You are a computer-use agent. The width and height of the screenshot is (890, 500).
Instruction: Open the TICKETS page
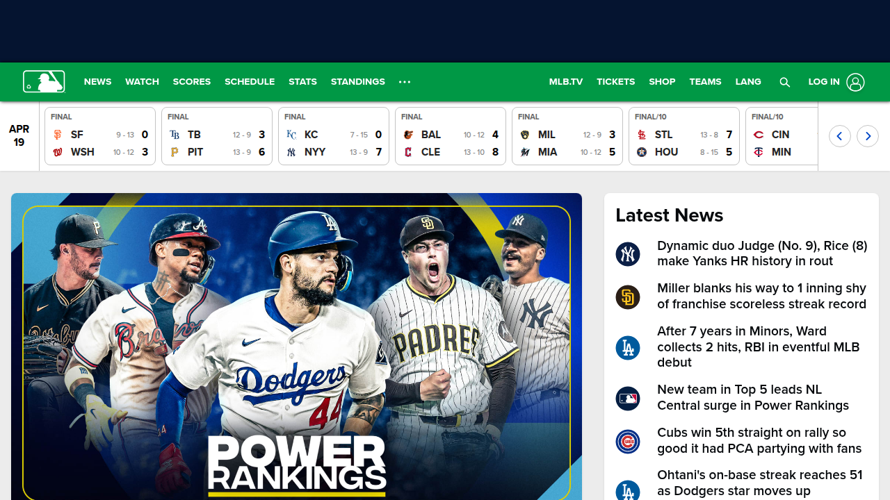point(615,82)
